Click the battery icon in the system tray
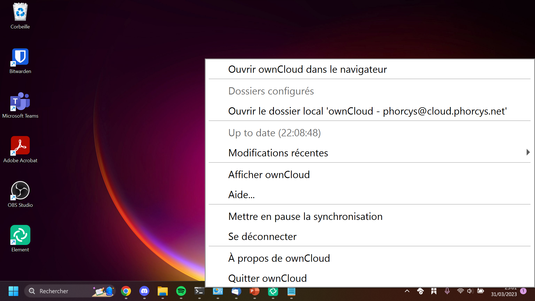 coord(481,291)
